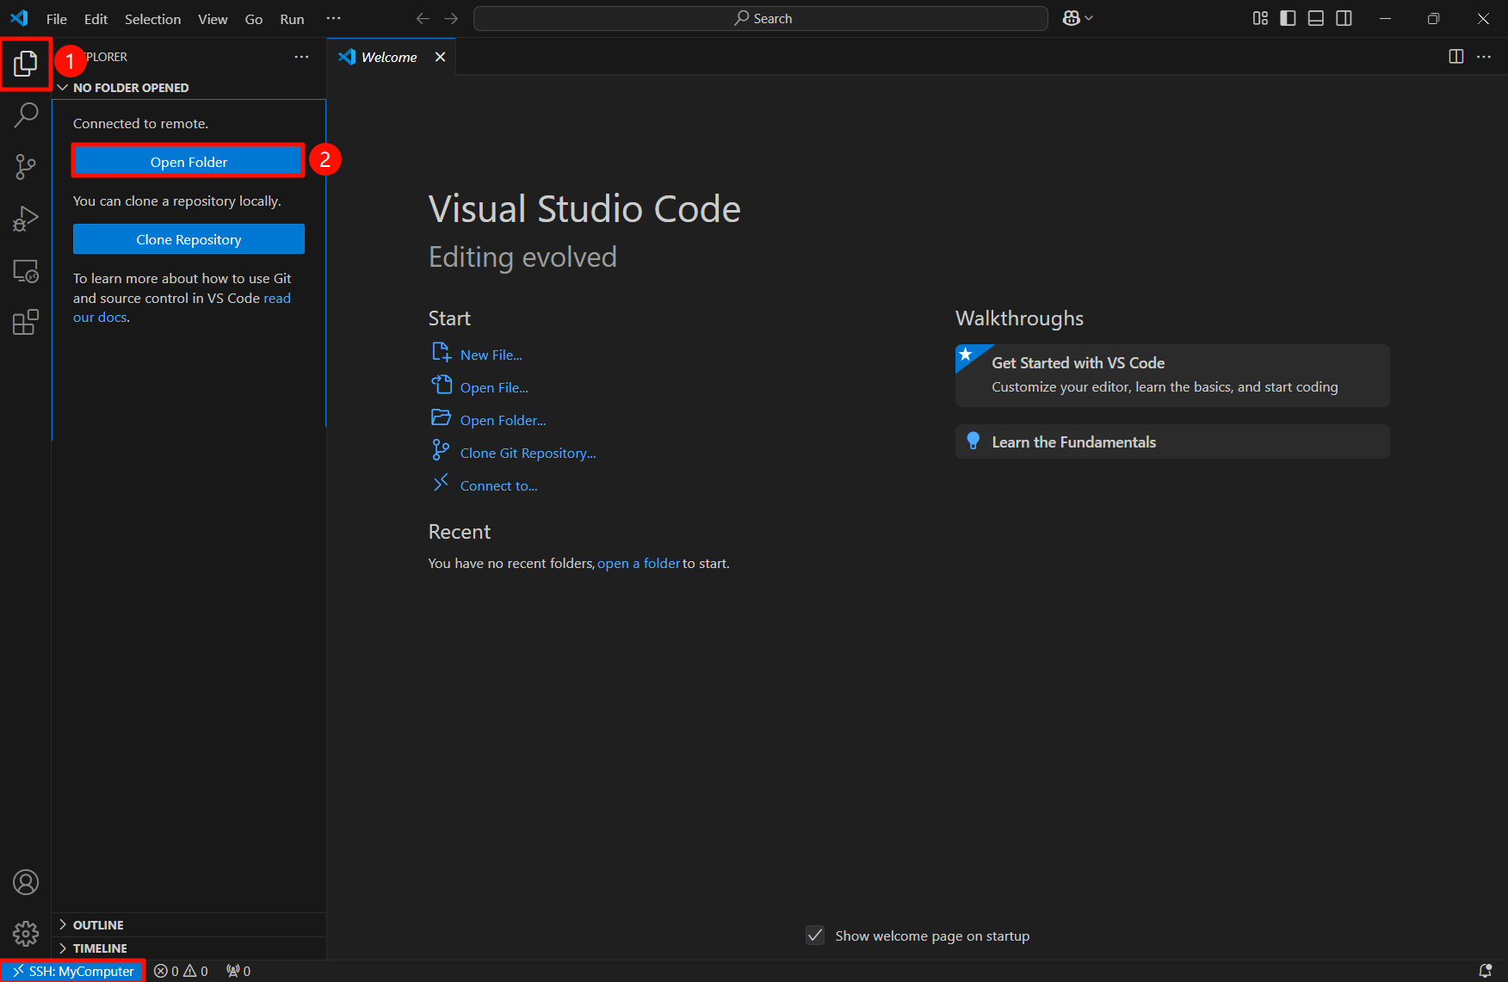Click the Clone Repository button
Image resolution: width=1508 pixels, height=982 pixels.
pyautogui.click(x=188, y=239)
